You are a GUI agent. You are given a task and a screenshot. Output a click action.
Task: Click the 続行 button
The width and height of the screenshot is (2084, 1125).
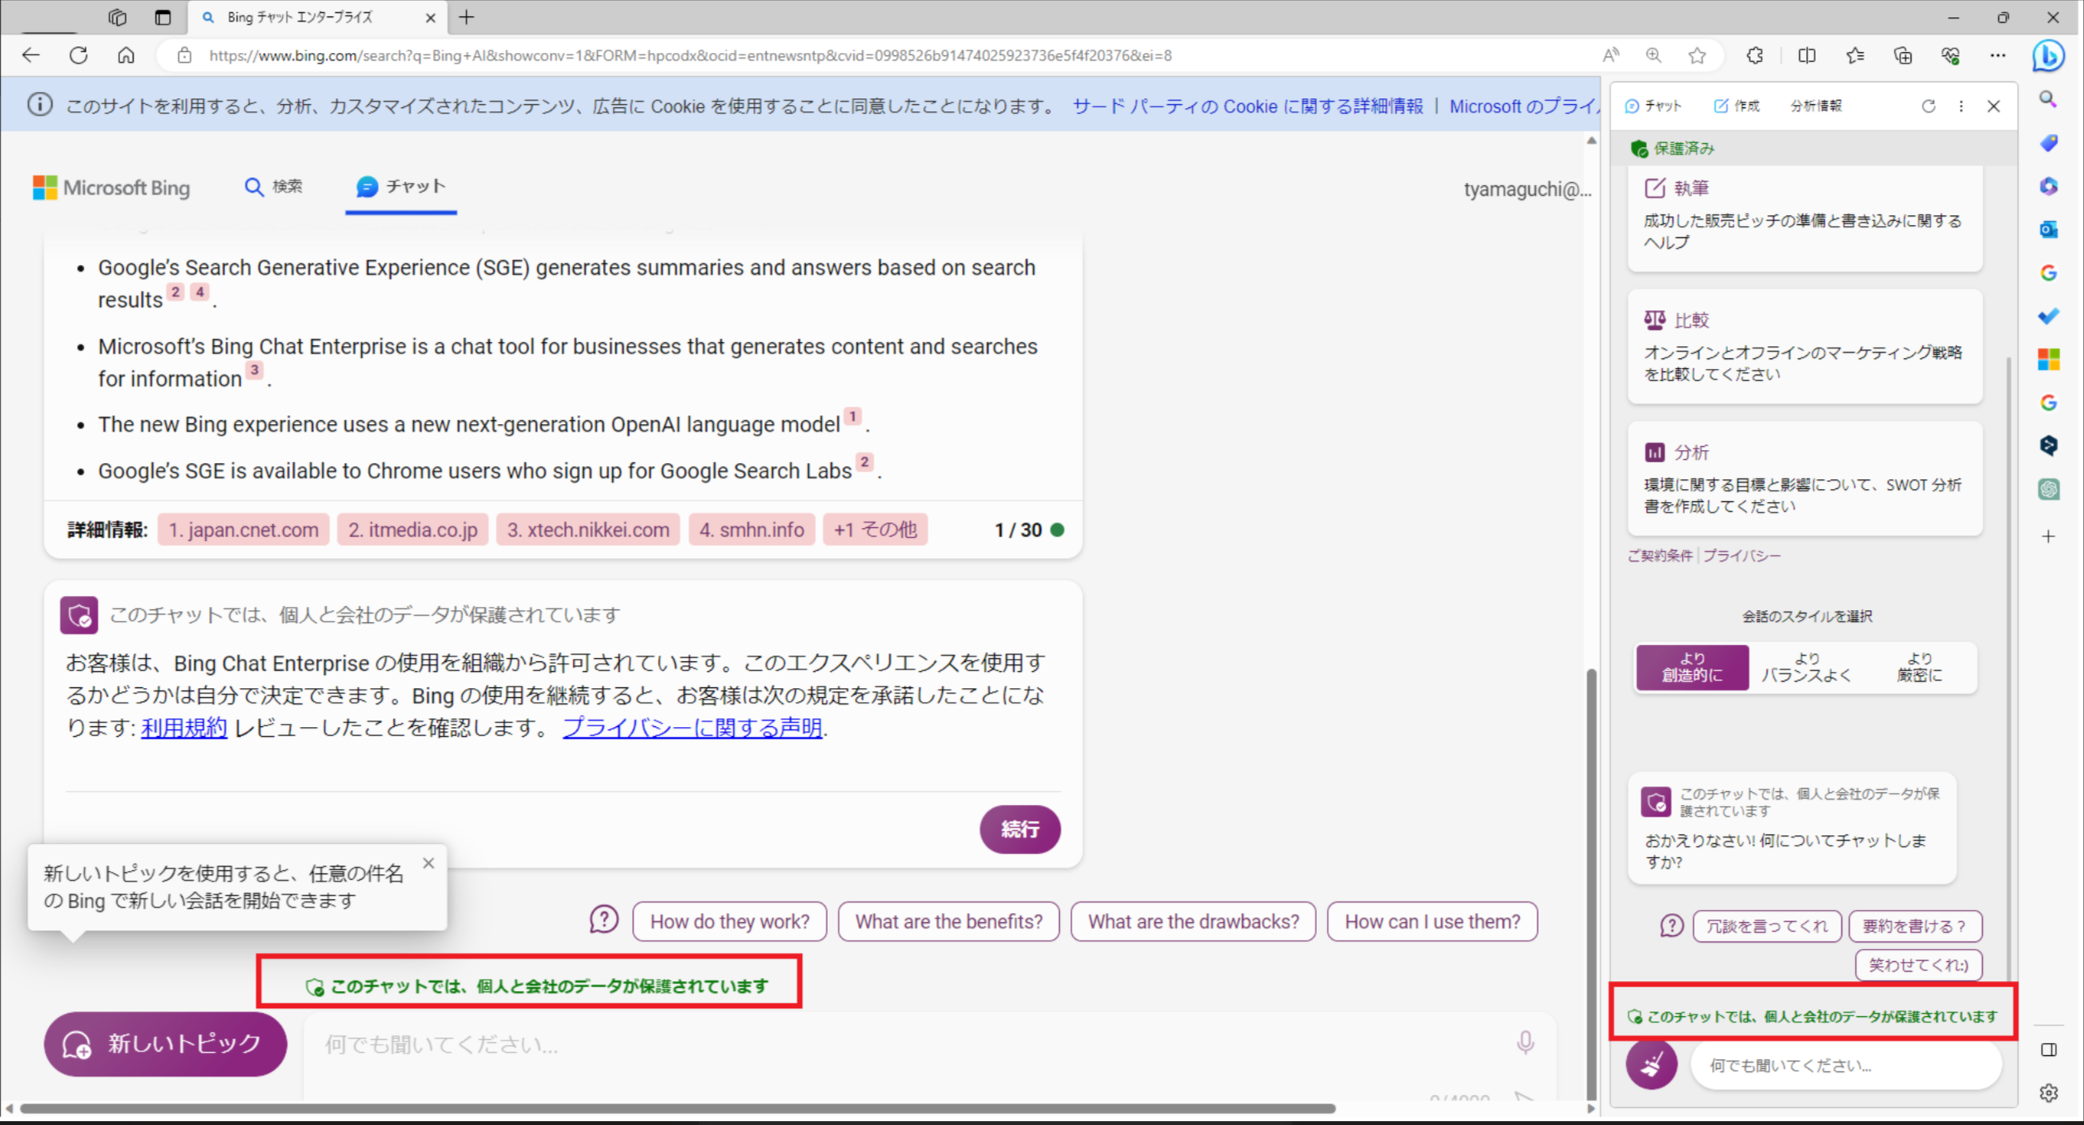click(1020, 829)
